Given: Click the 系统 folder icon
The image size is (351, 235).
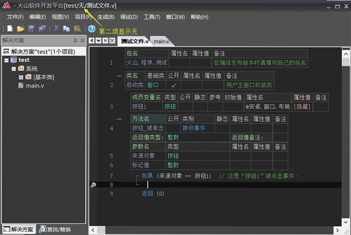Looking at the screenshot, I should [21, 69].
